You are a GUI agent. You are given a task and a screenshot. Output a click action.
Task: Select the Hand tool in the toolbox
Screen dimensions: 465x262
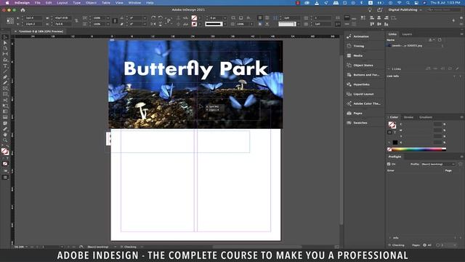pyautogui.click(x=5, y=135)
